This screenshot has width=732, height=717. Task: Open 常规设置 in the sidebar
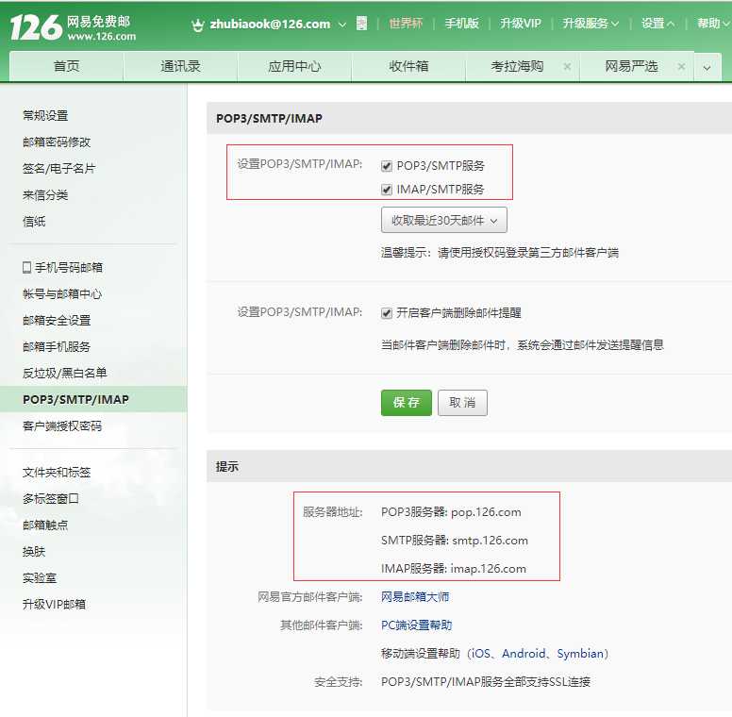tap(45, 116)
